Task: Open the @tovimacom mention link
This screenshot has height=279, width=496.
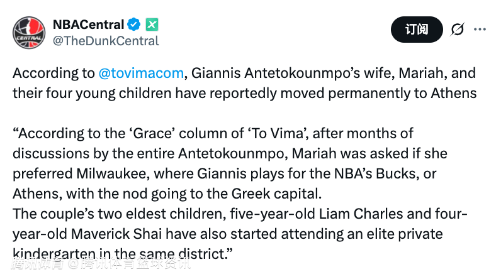Action: 141,73
